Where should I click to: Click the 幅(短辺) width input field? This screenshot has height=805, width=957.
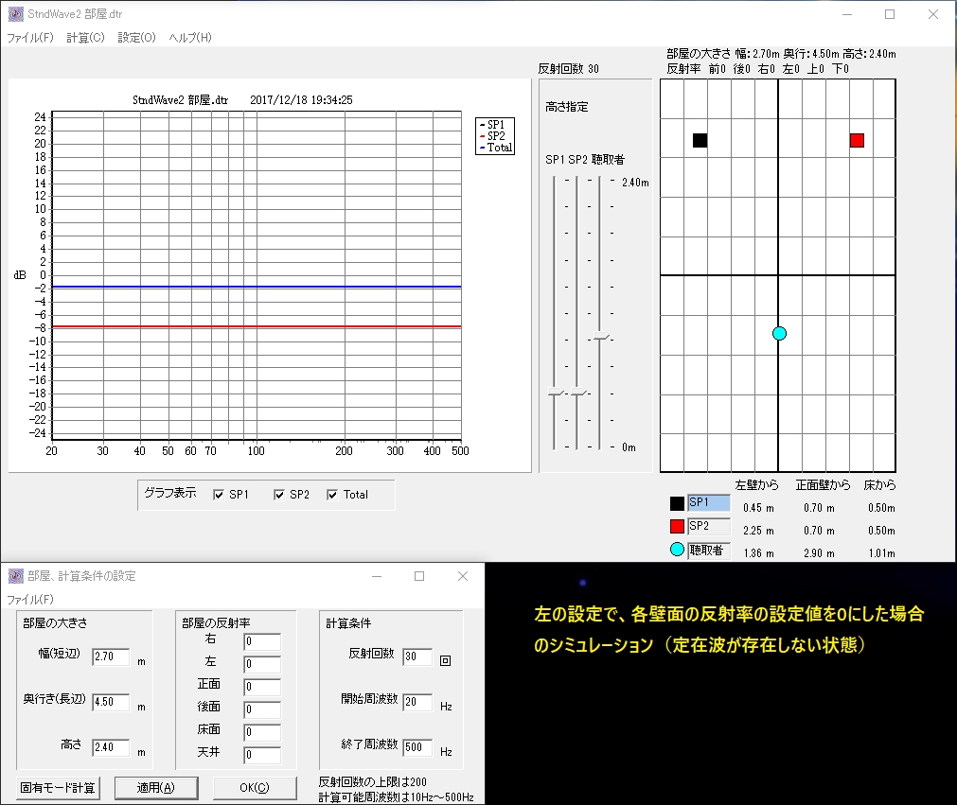click(111, 656)
